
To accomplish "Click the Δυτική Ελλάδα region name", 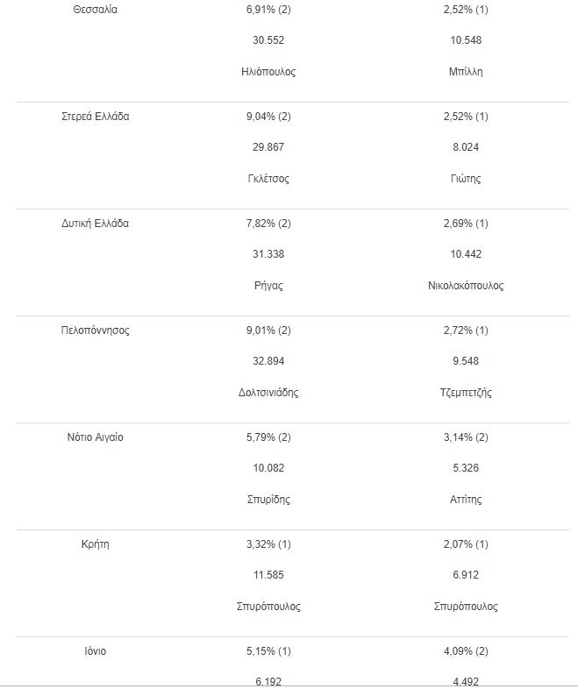I will (x=96, y=224).
